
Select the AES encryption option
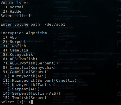tap(10, 37)
